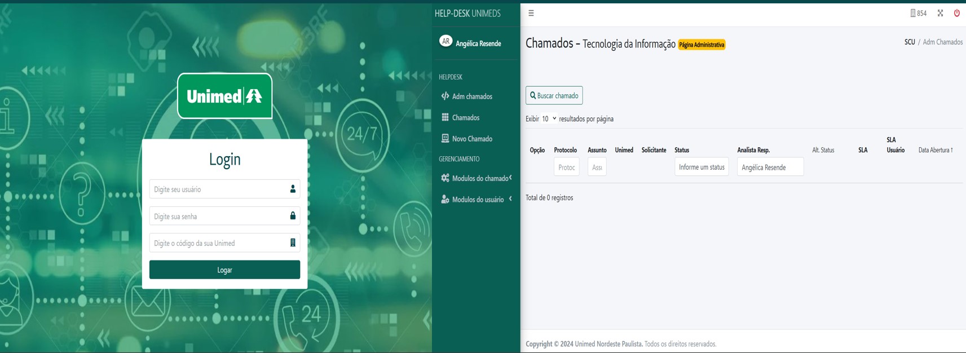
Task: Sort by the Alt. Status column header
Action: (823, 150)
